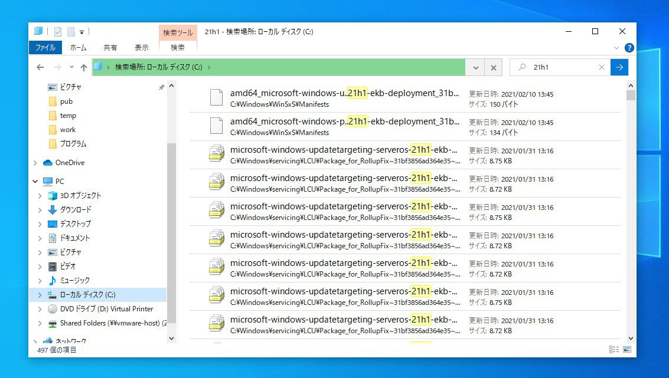
Task: Select the ビデオ folder icon
Action: coord(53,267)
